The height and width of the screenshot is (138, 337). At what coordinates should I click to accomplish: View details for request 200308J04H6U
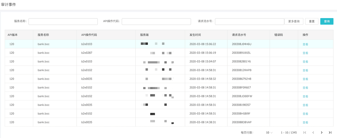point(305,44)
